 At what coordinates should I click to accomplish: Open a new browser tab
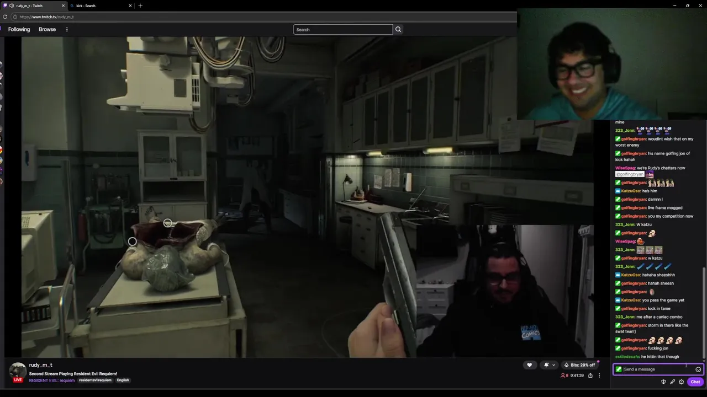(140, 6)
